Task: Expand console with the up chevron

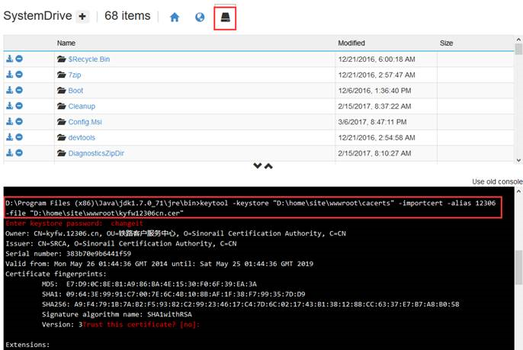Action: coord(268,166)
